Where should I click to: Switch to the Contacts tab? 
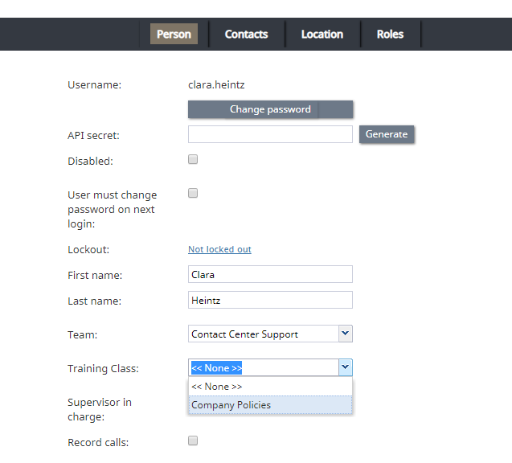tap(246, 34)
